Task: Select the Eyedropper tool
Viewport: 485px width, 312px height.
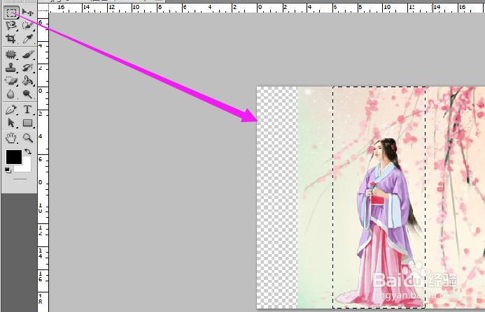Action: [28, 38]
